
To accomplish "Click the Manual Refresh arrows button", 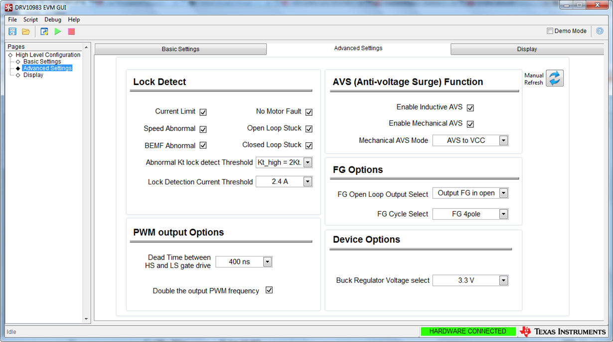I will (x=555, y=78).
